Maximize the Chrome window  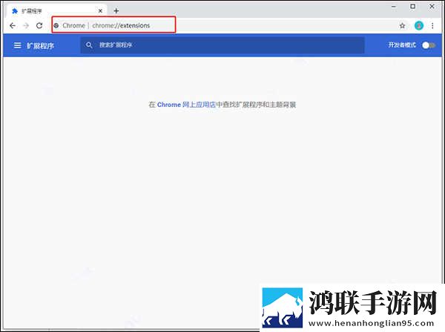pos(413,6)
